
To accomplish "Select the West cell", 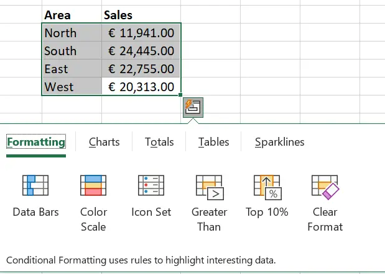I will 72,87.
